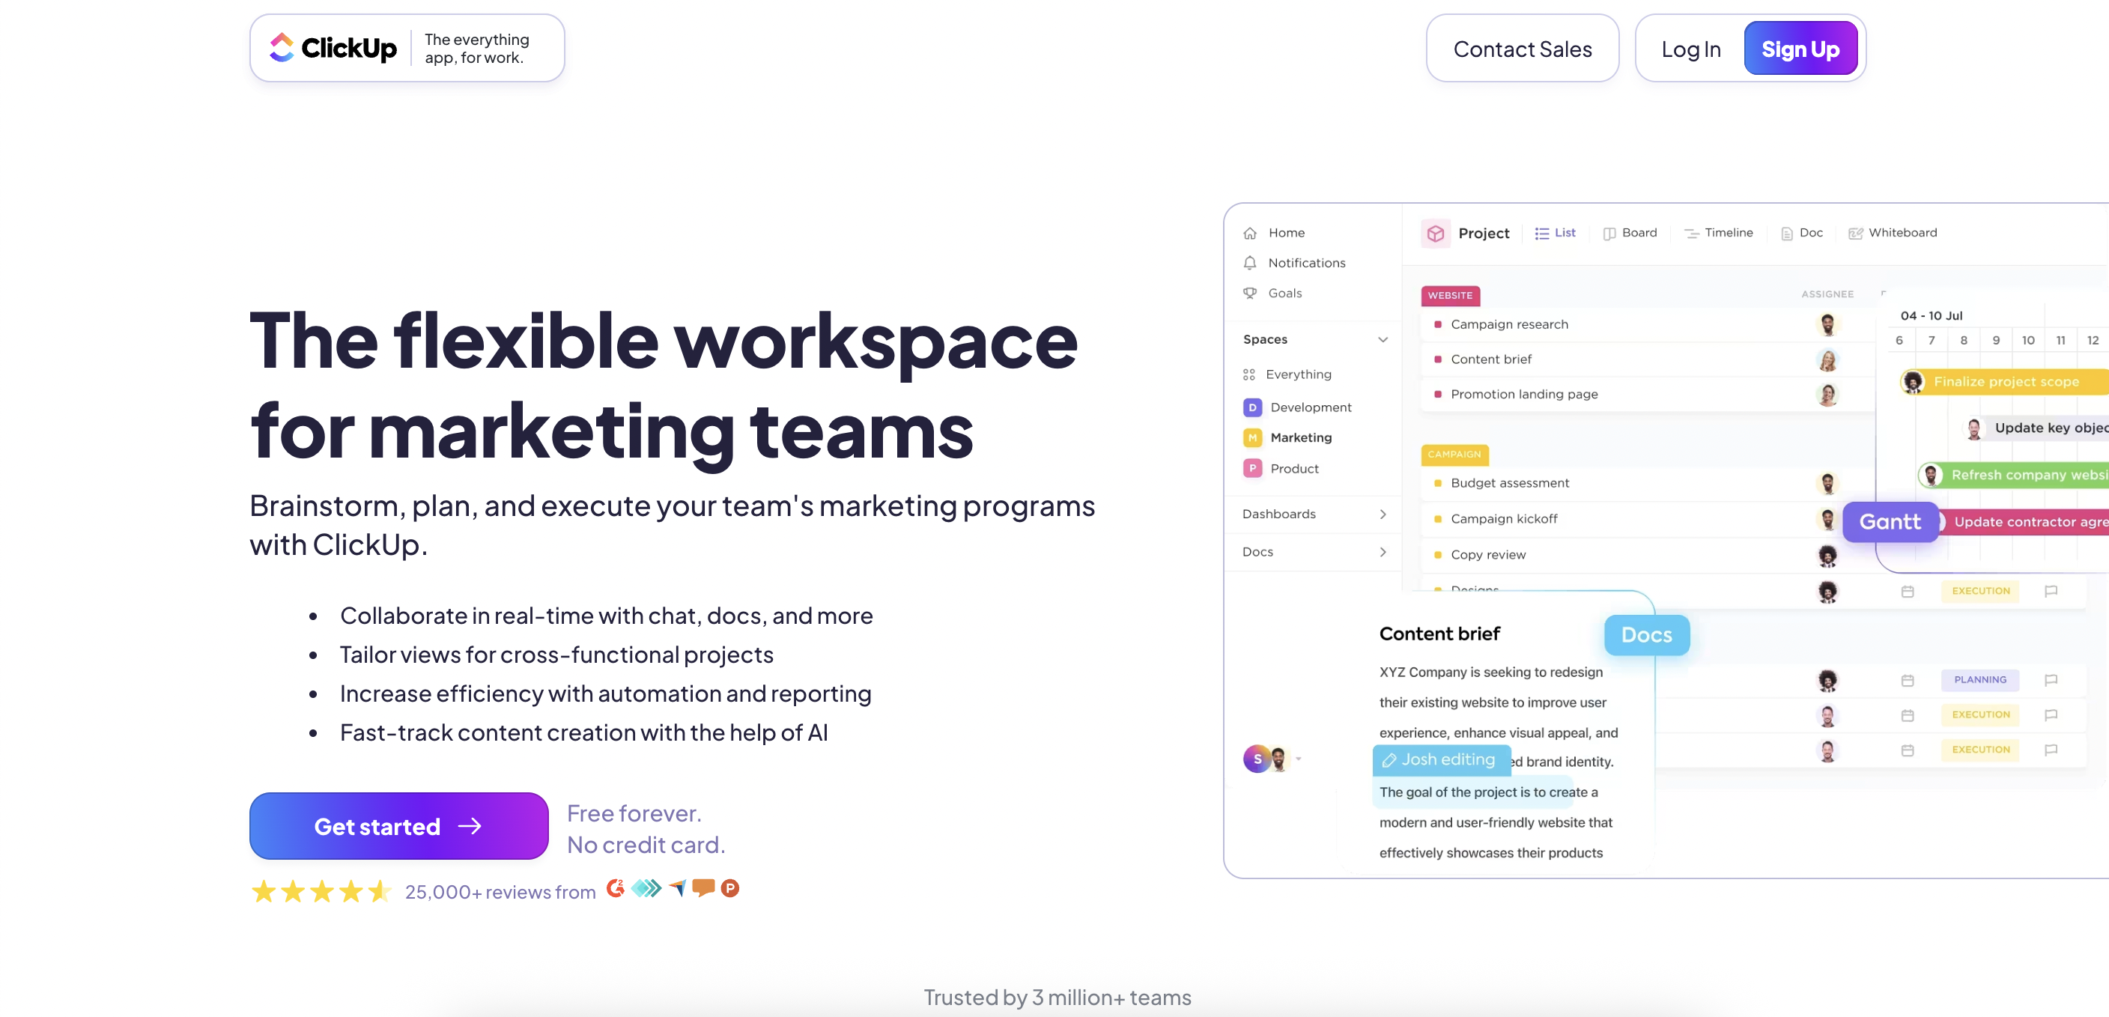Click the Docs label badge
Viewport: 2109px width, 1017px height.
(x=1646, y=634)
